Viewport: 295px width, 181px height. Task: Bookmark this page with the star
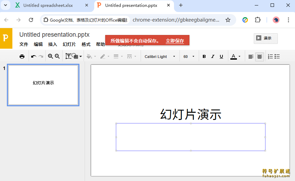click(x=228, y=20)
